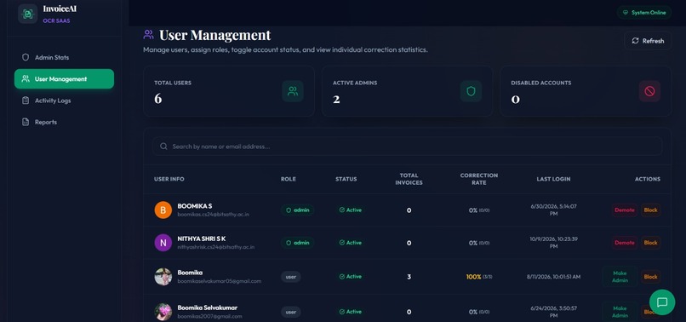This screenshot has width=686, height=322.
Task: Click the Active status of BOOMIKA S
Action: click(x=351, y=210)
